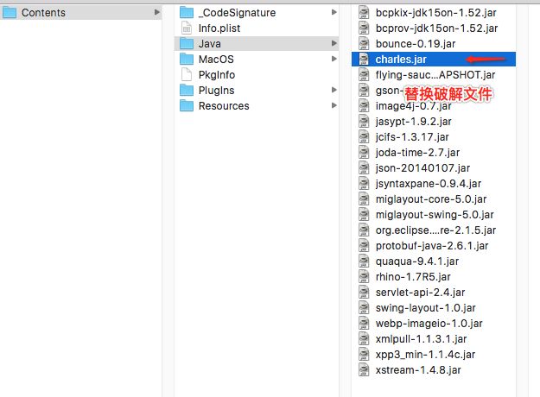Image resolution: width=540 pixels, height=397 pixels.
Task: Select charles.jar file name
Action: pyautogui.click(x=401, y=60)
